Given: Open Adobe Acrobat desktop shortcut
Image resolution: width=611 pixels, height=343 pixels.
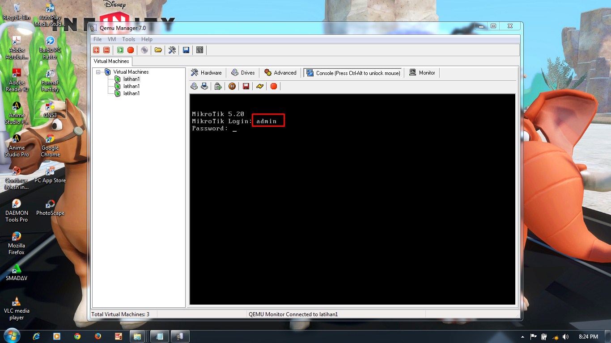Looking at the screenshot, I should [x=17, y=48].
